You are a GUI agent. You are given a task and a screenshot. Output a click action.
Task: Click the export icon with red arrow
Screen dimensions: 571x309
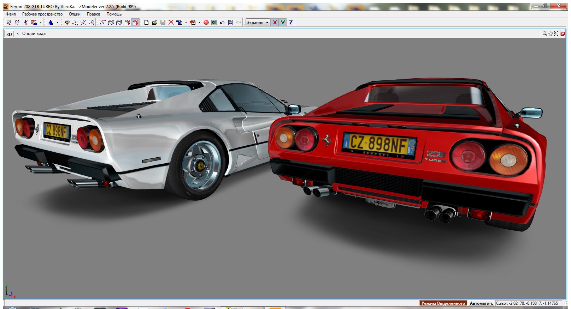pyautogui.click(x=193, y=22)
